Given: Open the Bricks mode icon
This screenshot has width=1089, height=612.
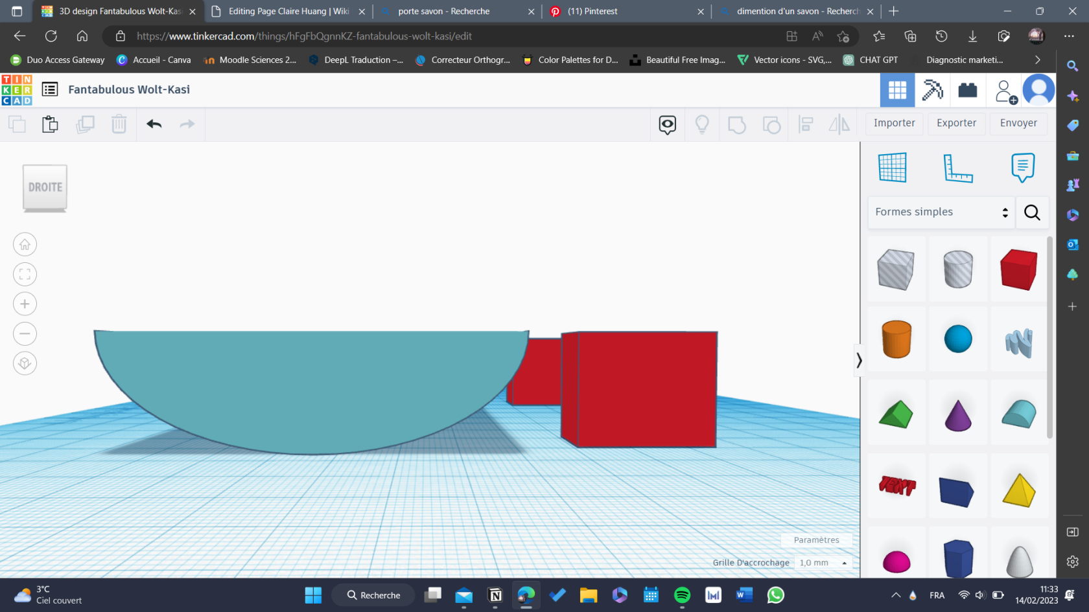Looking at the screenshot, I should click(x=968, y=90).
